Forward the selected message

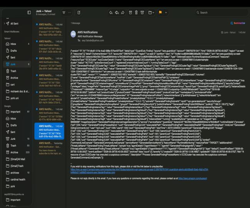(123, 13)
